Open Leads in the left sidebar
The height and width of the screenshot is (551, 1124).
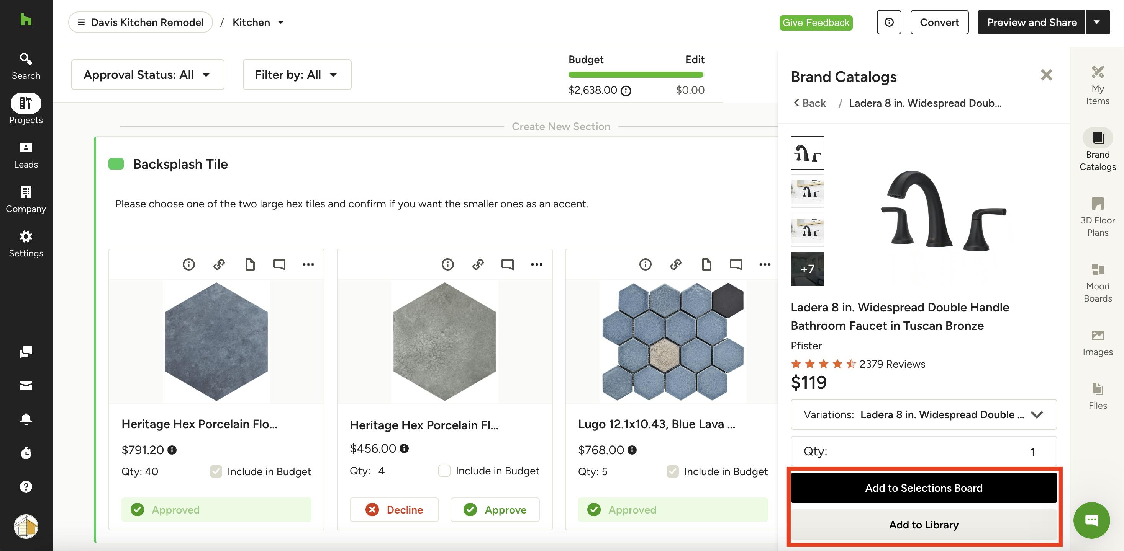point(26,155)
